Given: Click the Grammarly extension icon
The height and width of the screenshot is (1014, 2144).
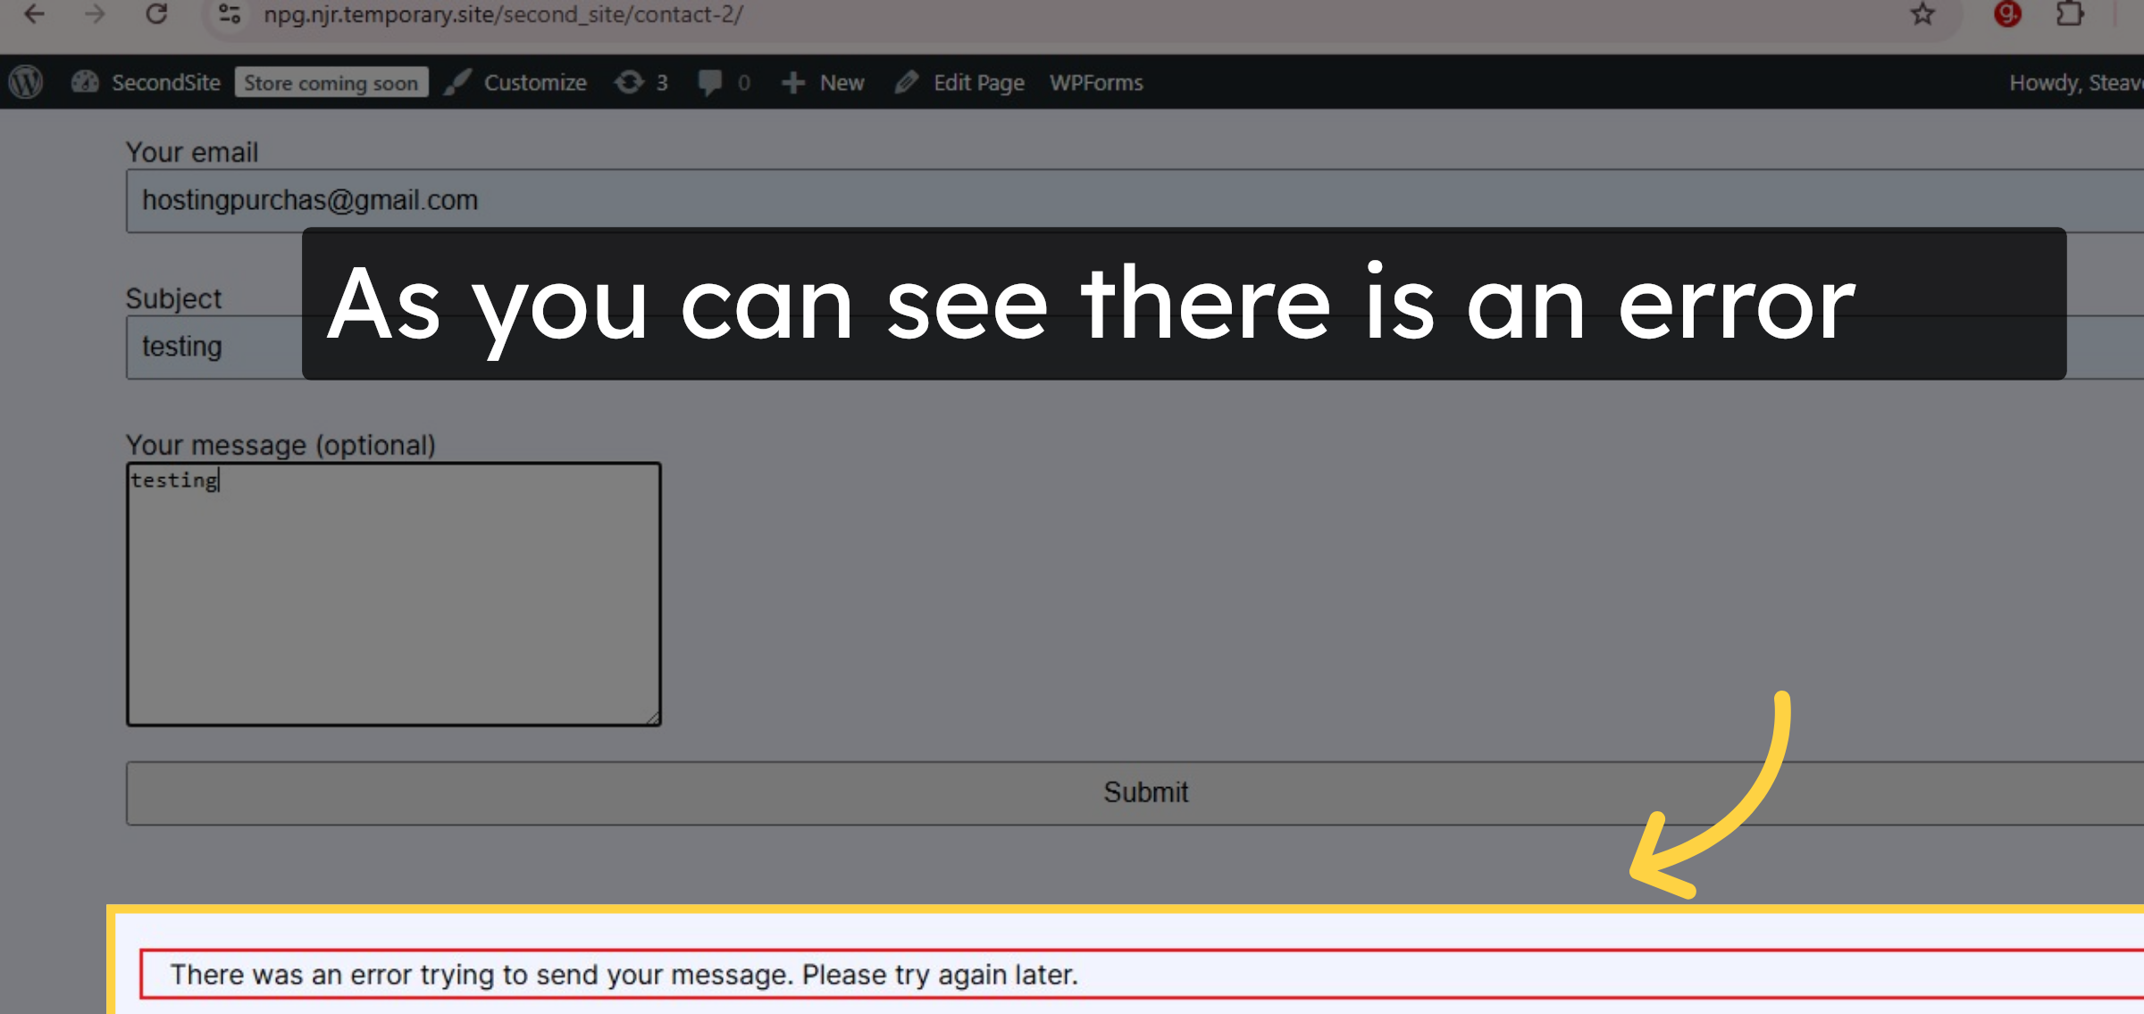Looking at the screenshot, I should [2006, 14].
